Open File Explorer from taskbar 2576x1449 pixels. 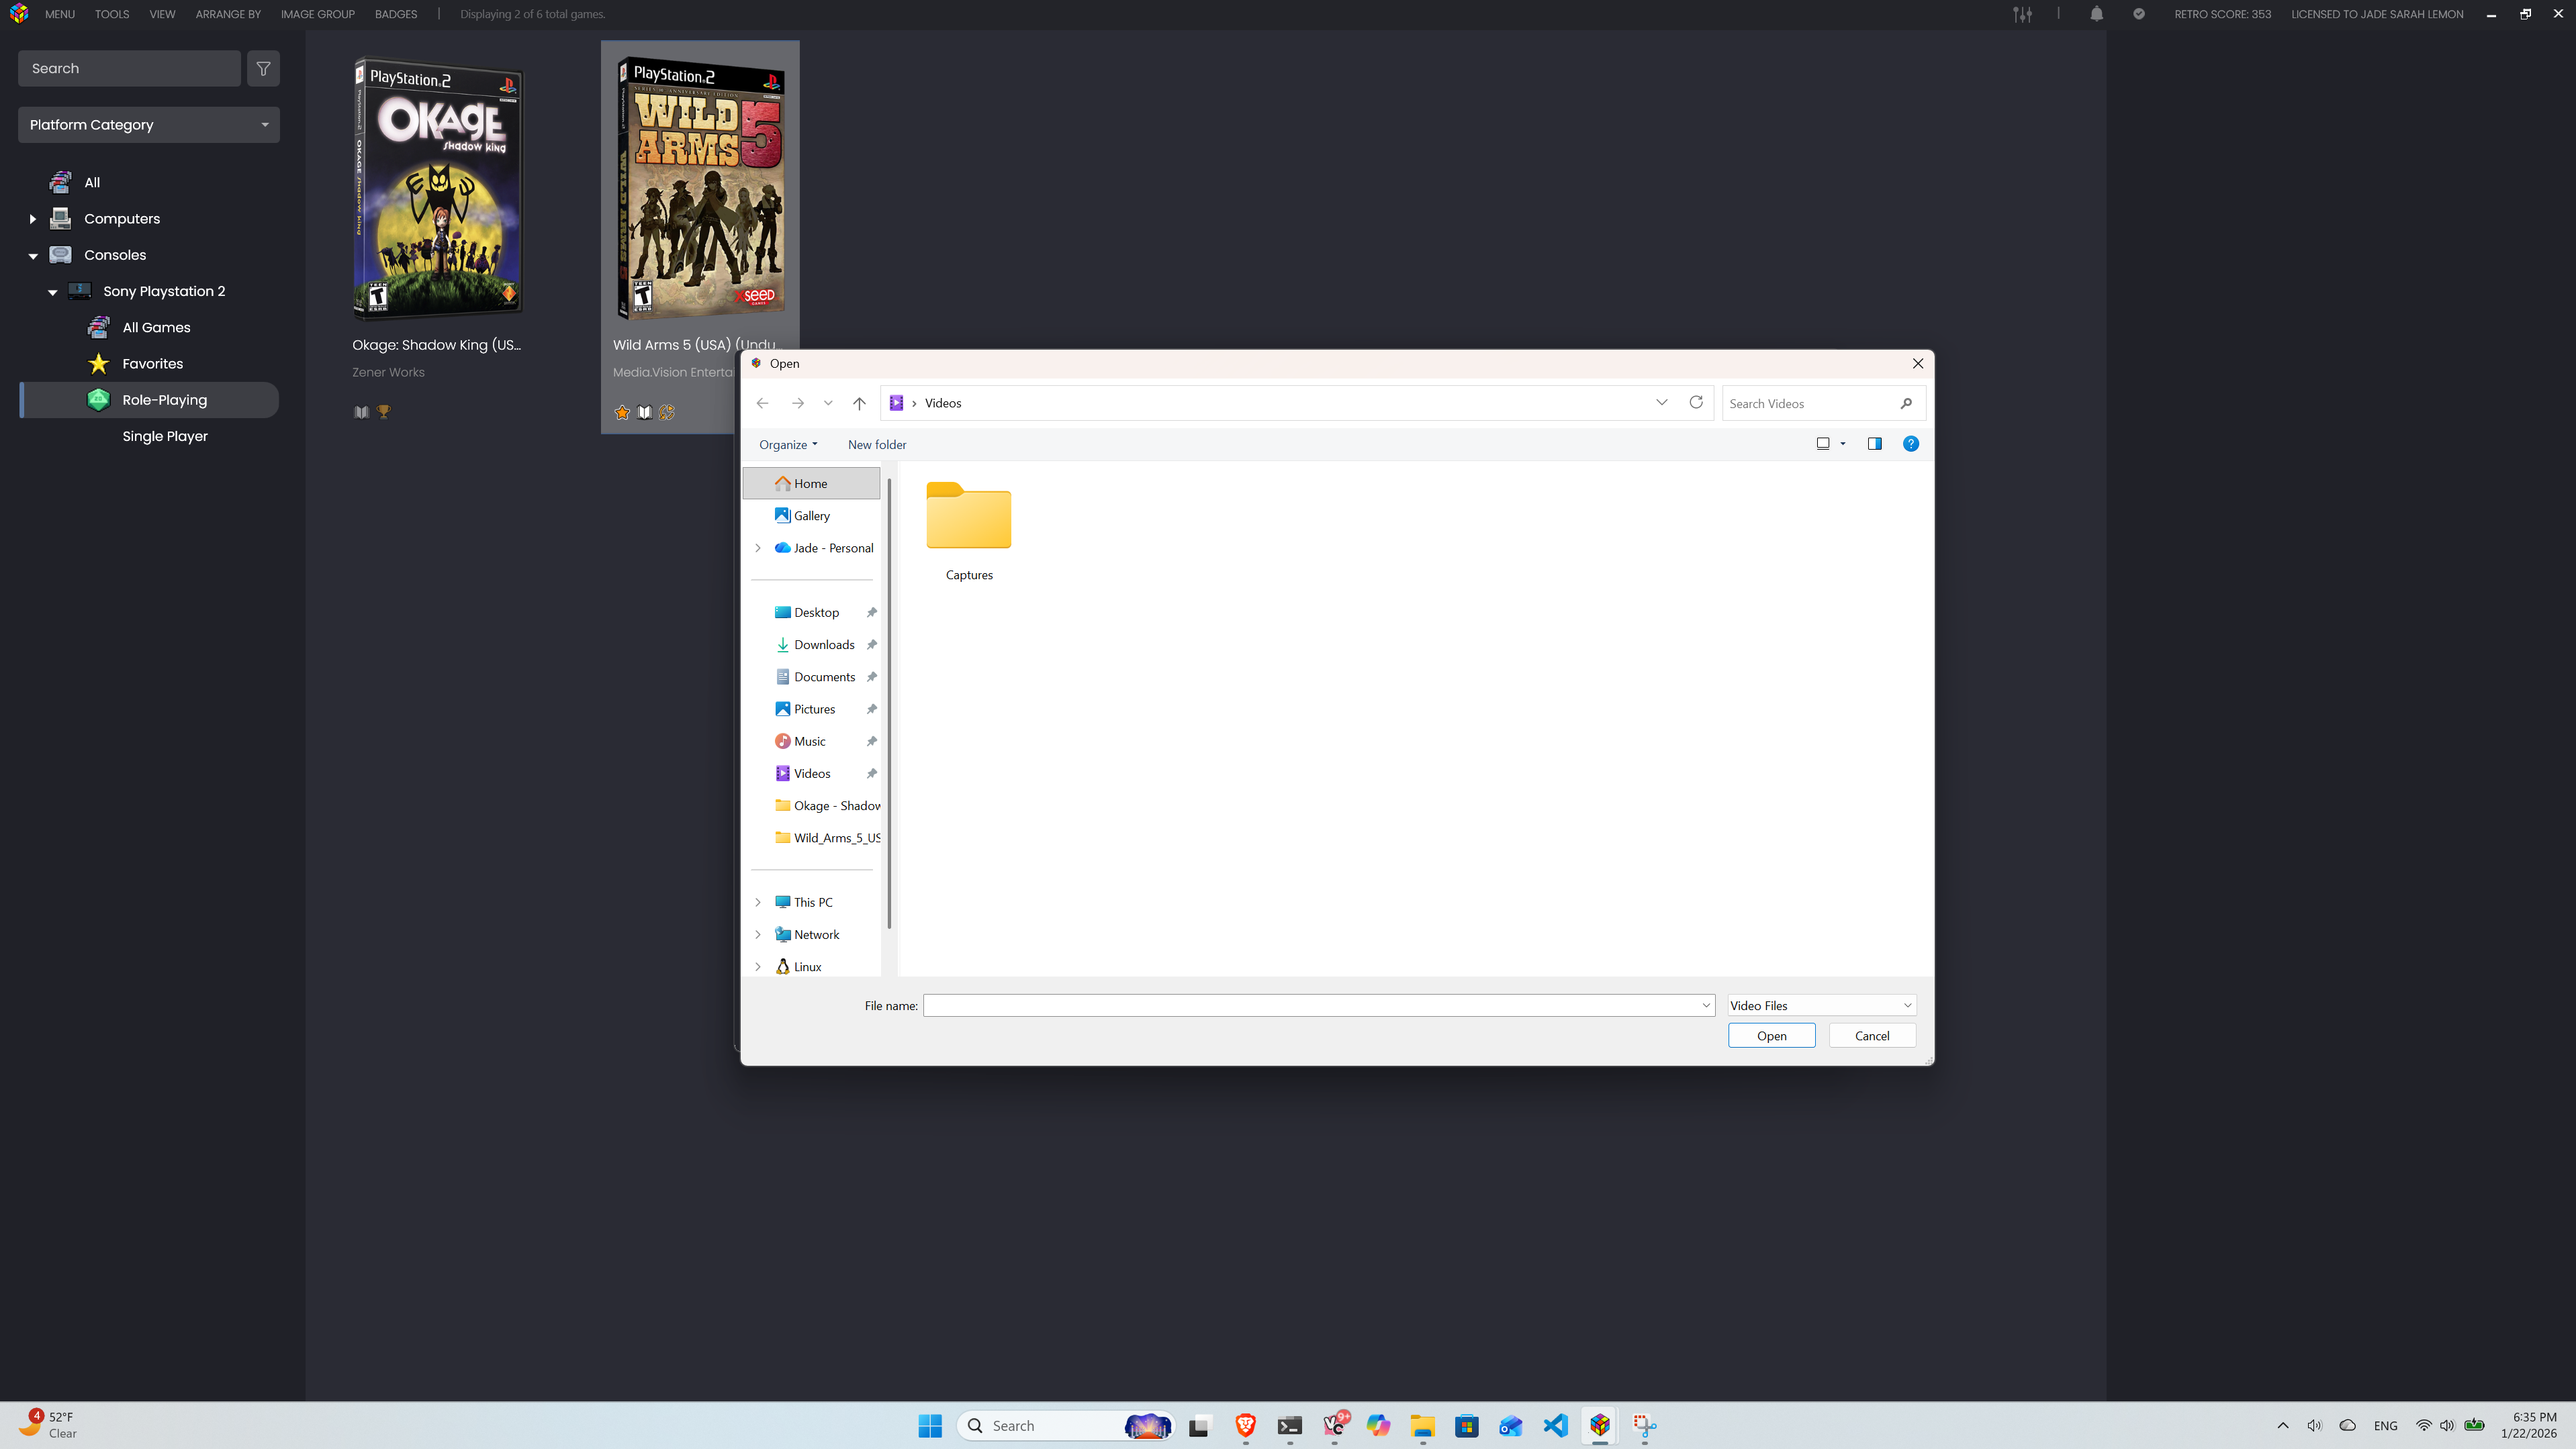[1422, 1426]
